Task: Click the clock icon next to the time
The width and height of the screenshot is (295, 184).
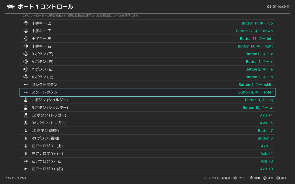Action: [x=288, y=7]
